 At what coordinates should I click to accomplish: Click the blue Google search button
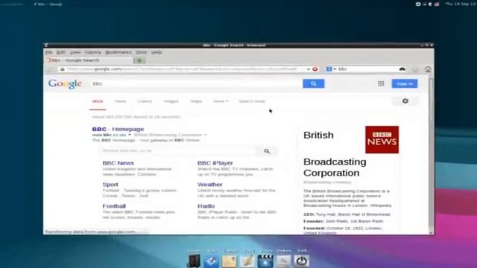click(313, 83)
